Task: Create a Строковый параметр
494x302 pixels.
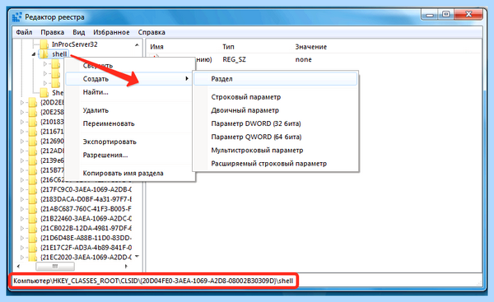Action: click(x=245, y=97)
